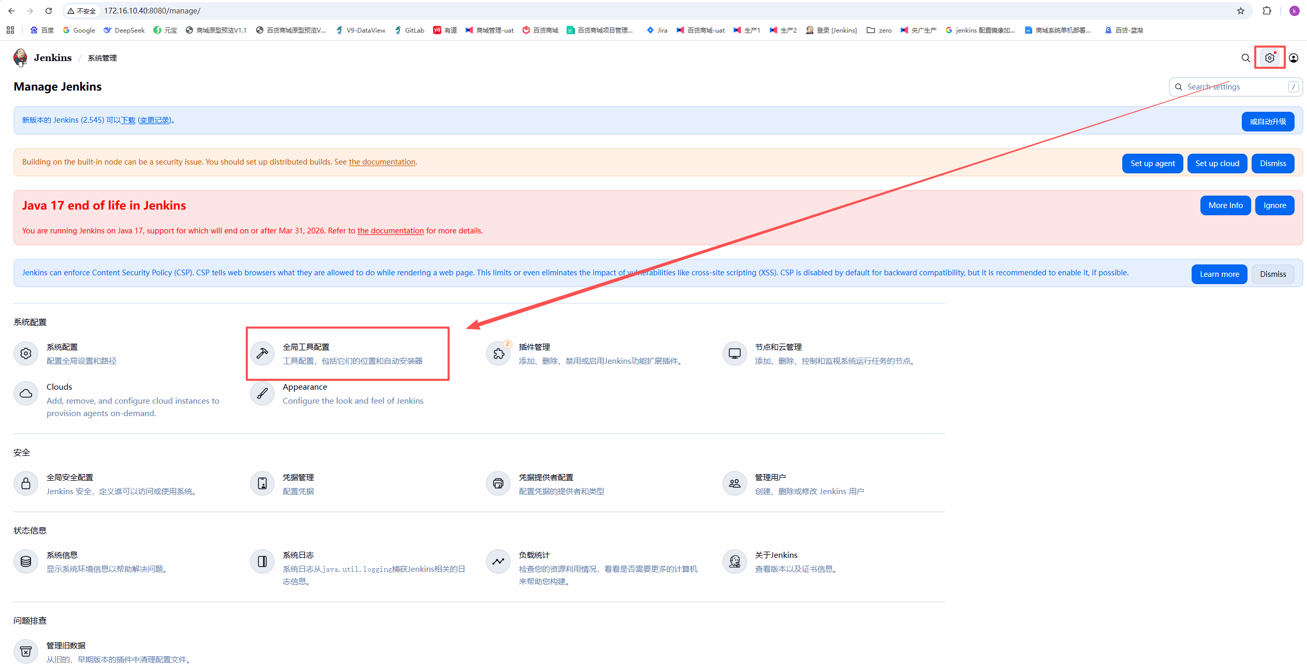
Task: Click the 凭据提供者配置 icon
Action: [498, 484]
